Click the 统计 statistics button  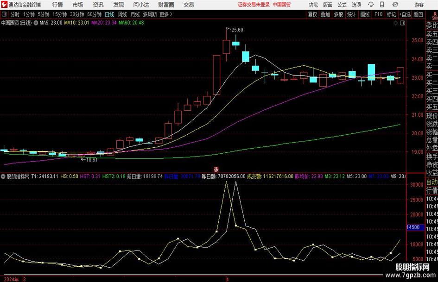[351, 14]
